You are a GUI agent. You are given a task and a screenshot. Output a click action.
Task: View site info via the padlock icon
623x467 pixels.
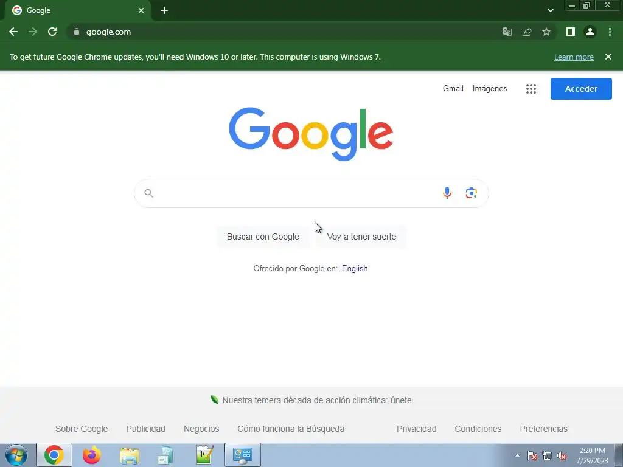pyautogui.click(x=77, y=32)
